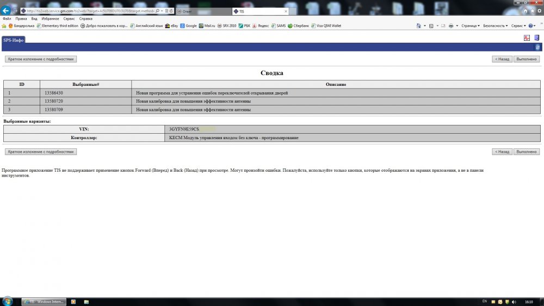Expand the Страница dropdown menu
The height and width of the screenshot is (306, 544).
[470, 26]
